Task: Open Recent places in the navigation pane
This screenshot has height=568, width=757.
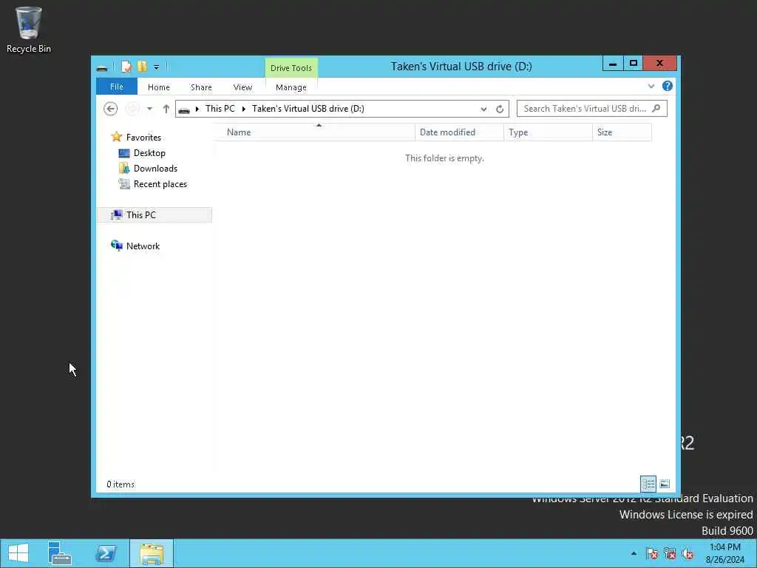Action: 160,184
